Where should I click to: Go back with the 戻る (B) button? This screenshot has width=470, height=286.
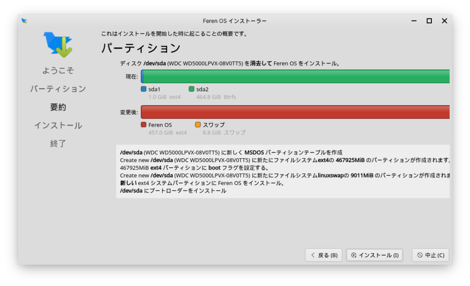click(324, 255)
